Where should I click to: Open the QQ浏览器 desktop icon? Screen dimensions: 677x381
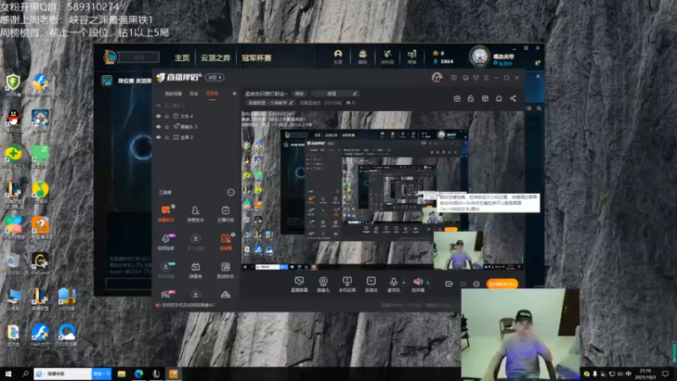pyautogui.click(x=67, y=335)
